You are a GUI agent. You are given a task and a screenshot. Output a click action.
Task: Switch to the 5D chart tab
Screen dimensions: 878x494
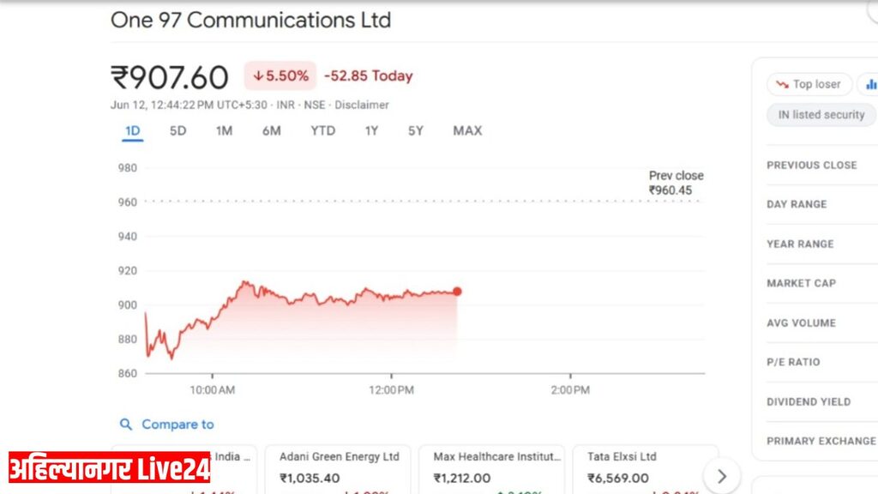pos(177,131)
